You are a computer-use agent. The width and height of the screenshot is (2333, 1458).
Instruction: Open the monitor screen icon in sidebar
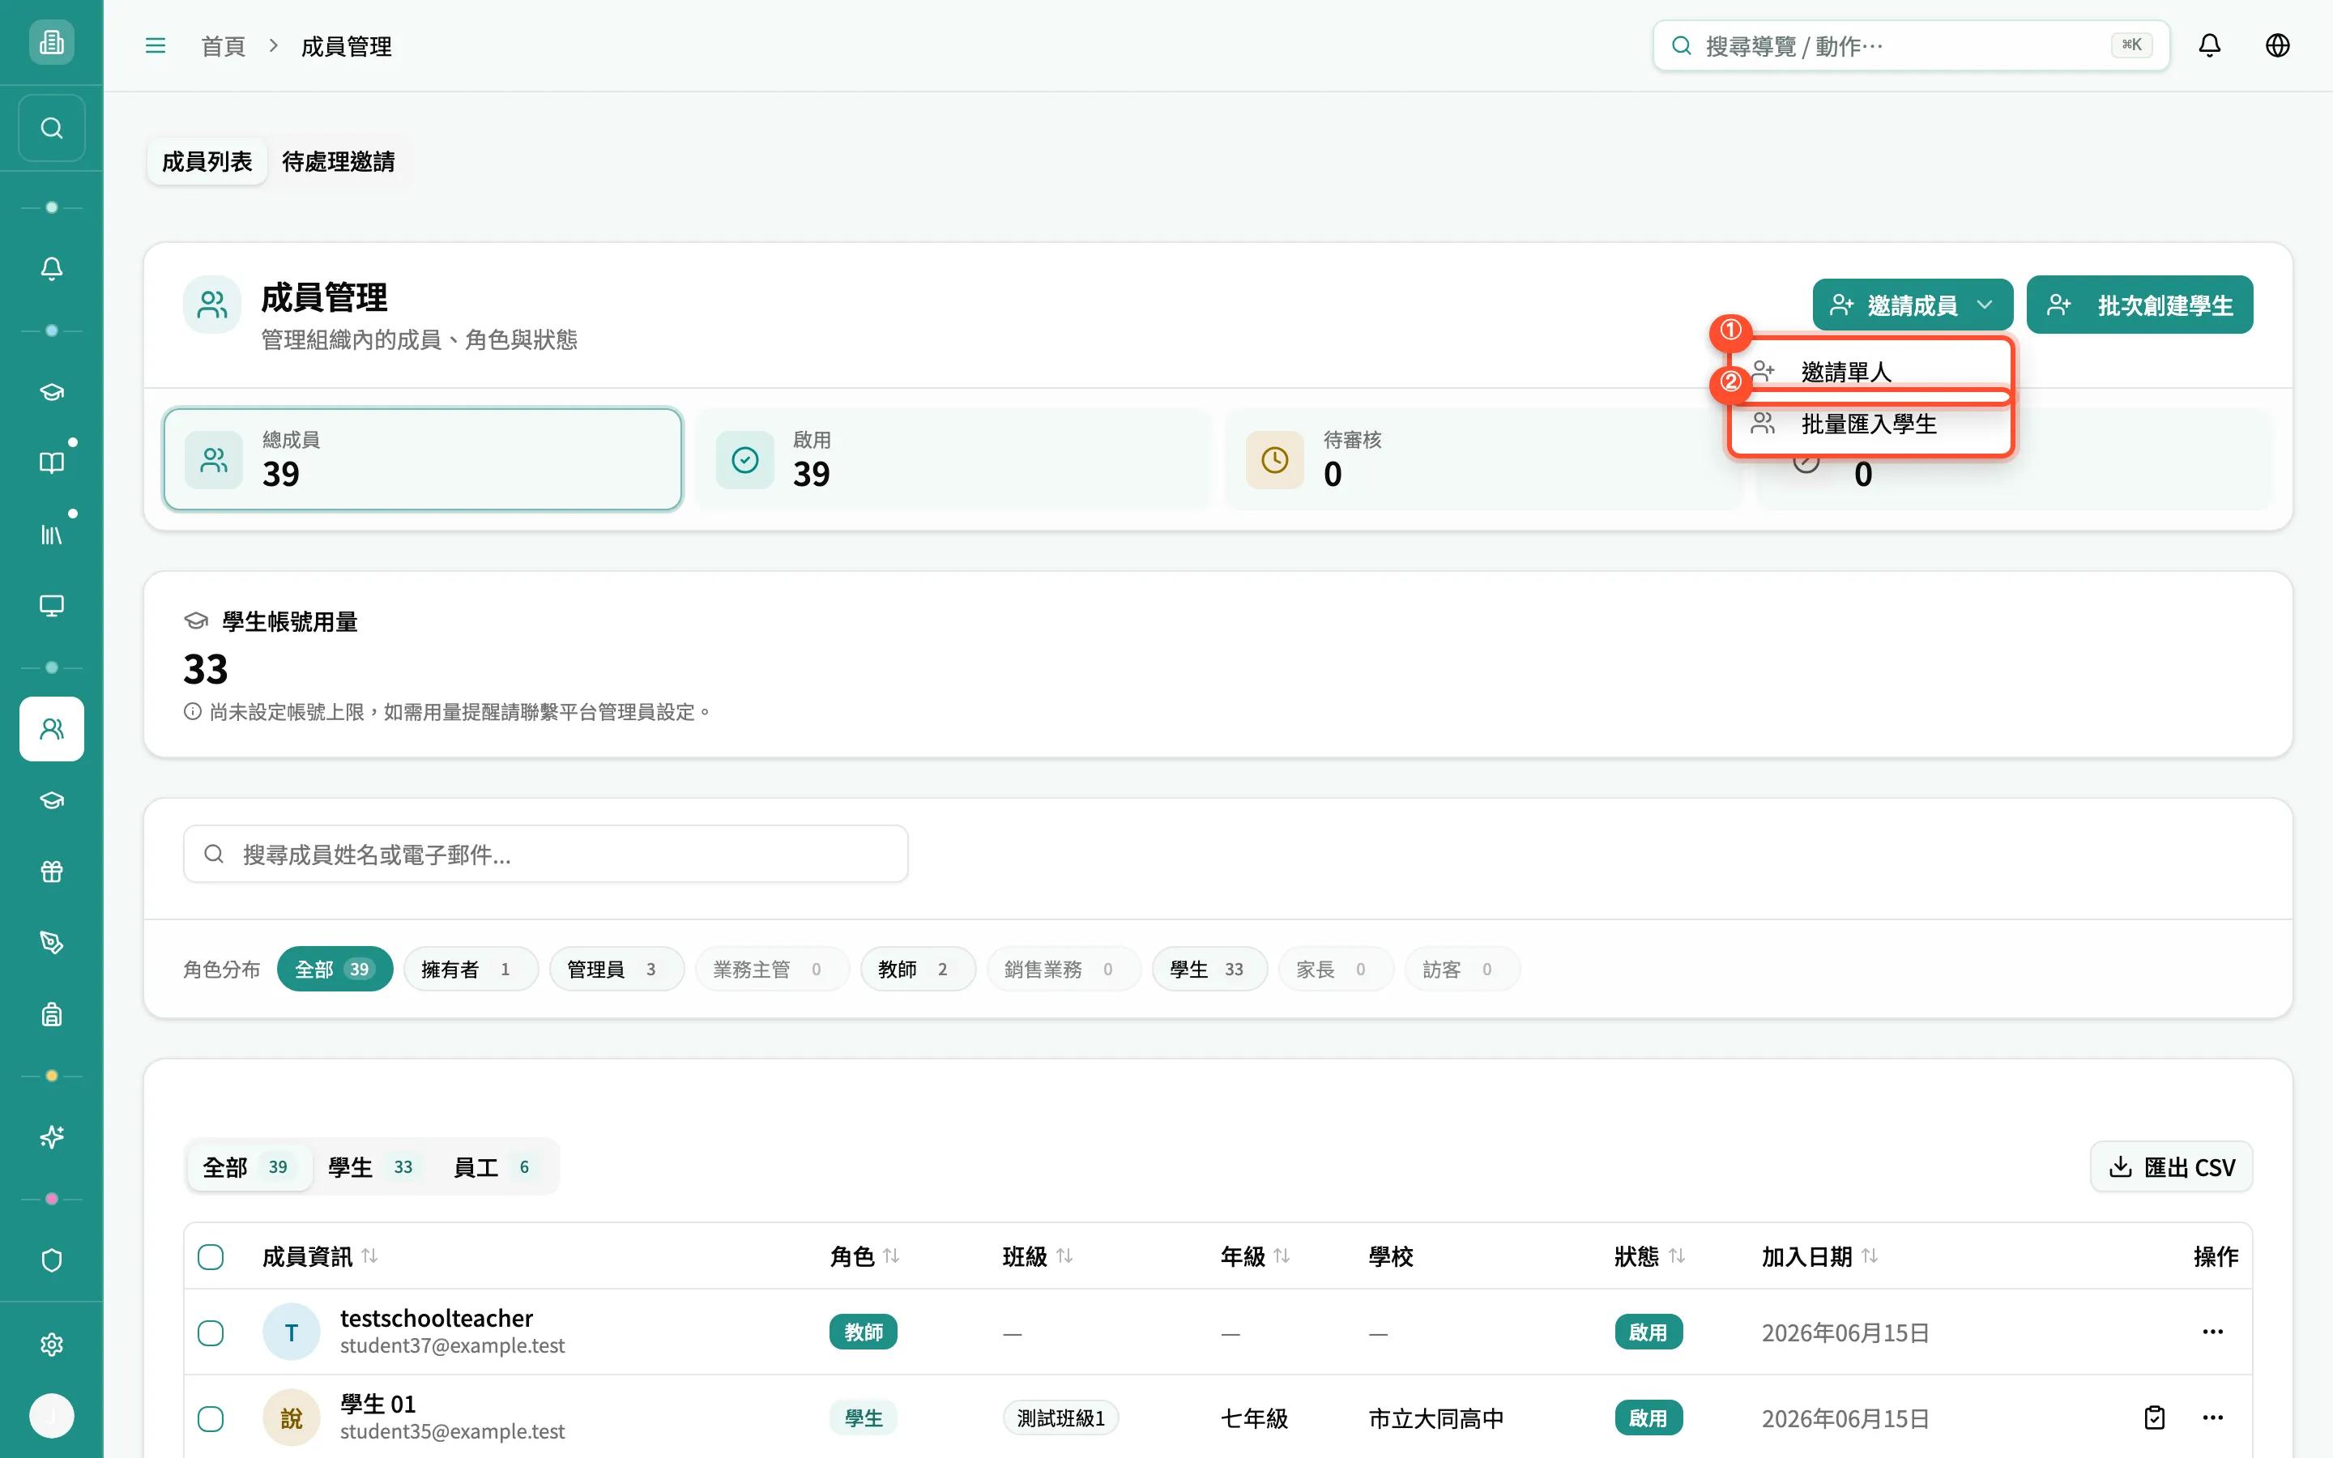(52, 606)
